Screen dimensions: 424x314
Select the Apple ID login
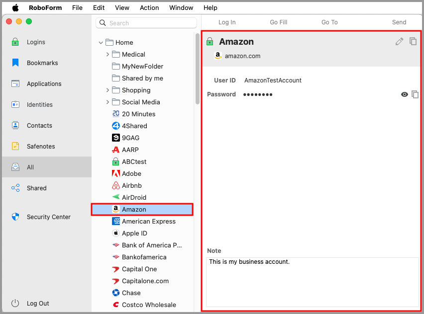click(134, 233)
